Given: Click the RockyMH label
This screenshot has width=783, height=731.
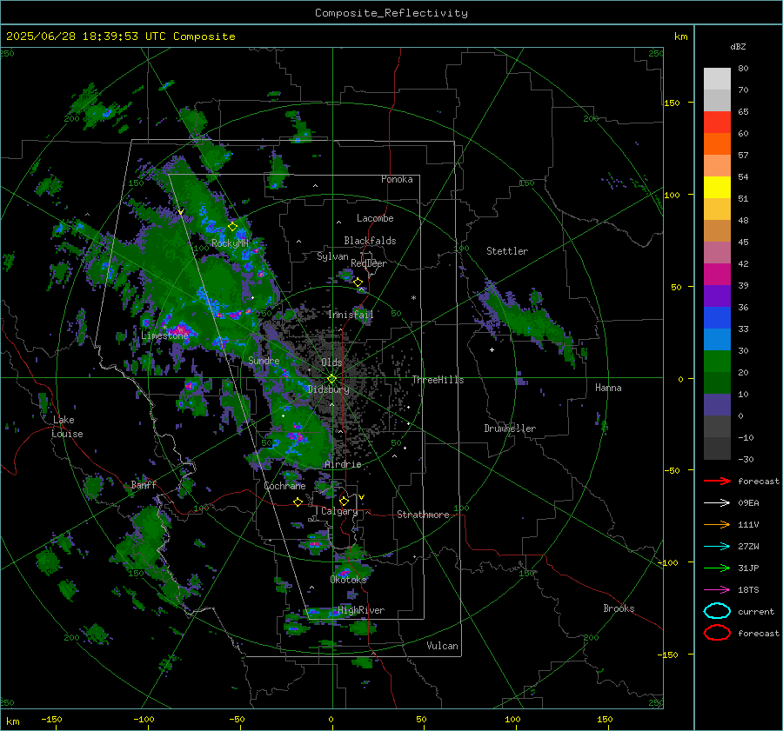Looking at the screenshot, I should (x=230, y=243).
